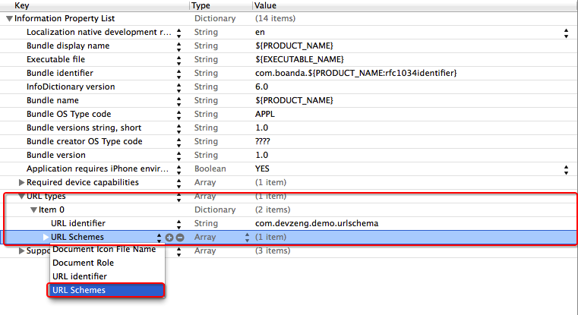Open key stepper for Bundle identifier row
The width and height of the screenshot is (578, 315).
point(179,73)
